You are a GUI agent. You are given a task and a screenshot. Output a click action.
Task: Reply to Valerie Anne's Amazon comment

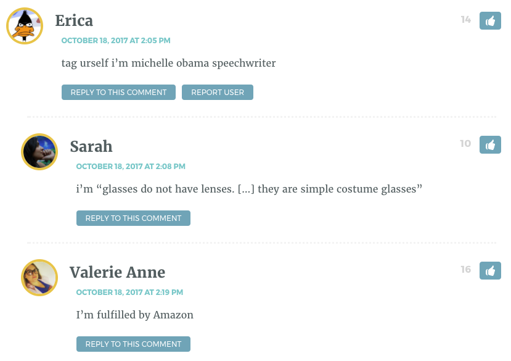133,344
